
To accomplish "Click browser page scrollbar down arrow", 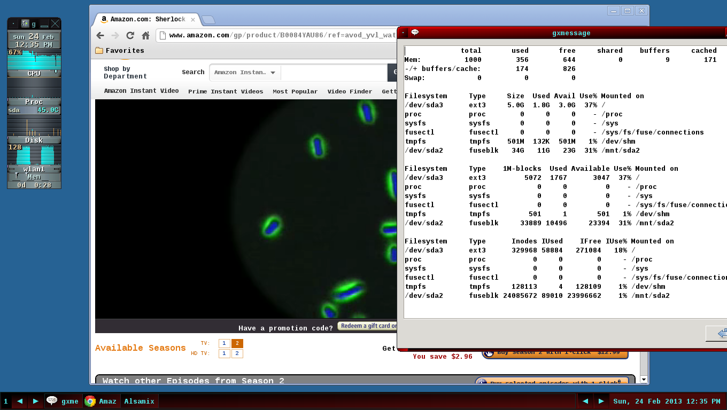I will coord(644,380).
